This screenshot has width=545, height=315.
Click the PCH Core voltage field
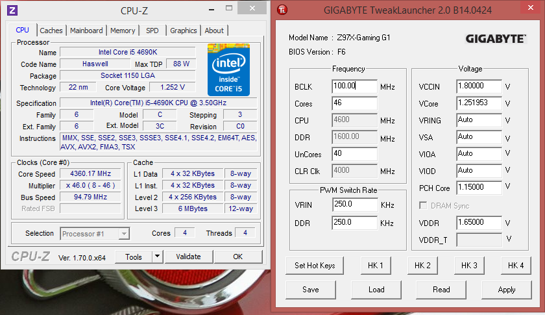[x=479, y=188]
